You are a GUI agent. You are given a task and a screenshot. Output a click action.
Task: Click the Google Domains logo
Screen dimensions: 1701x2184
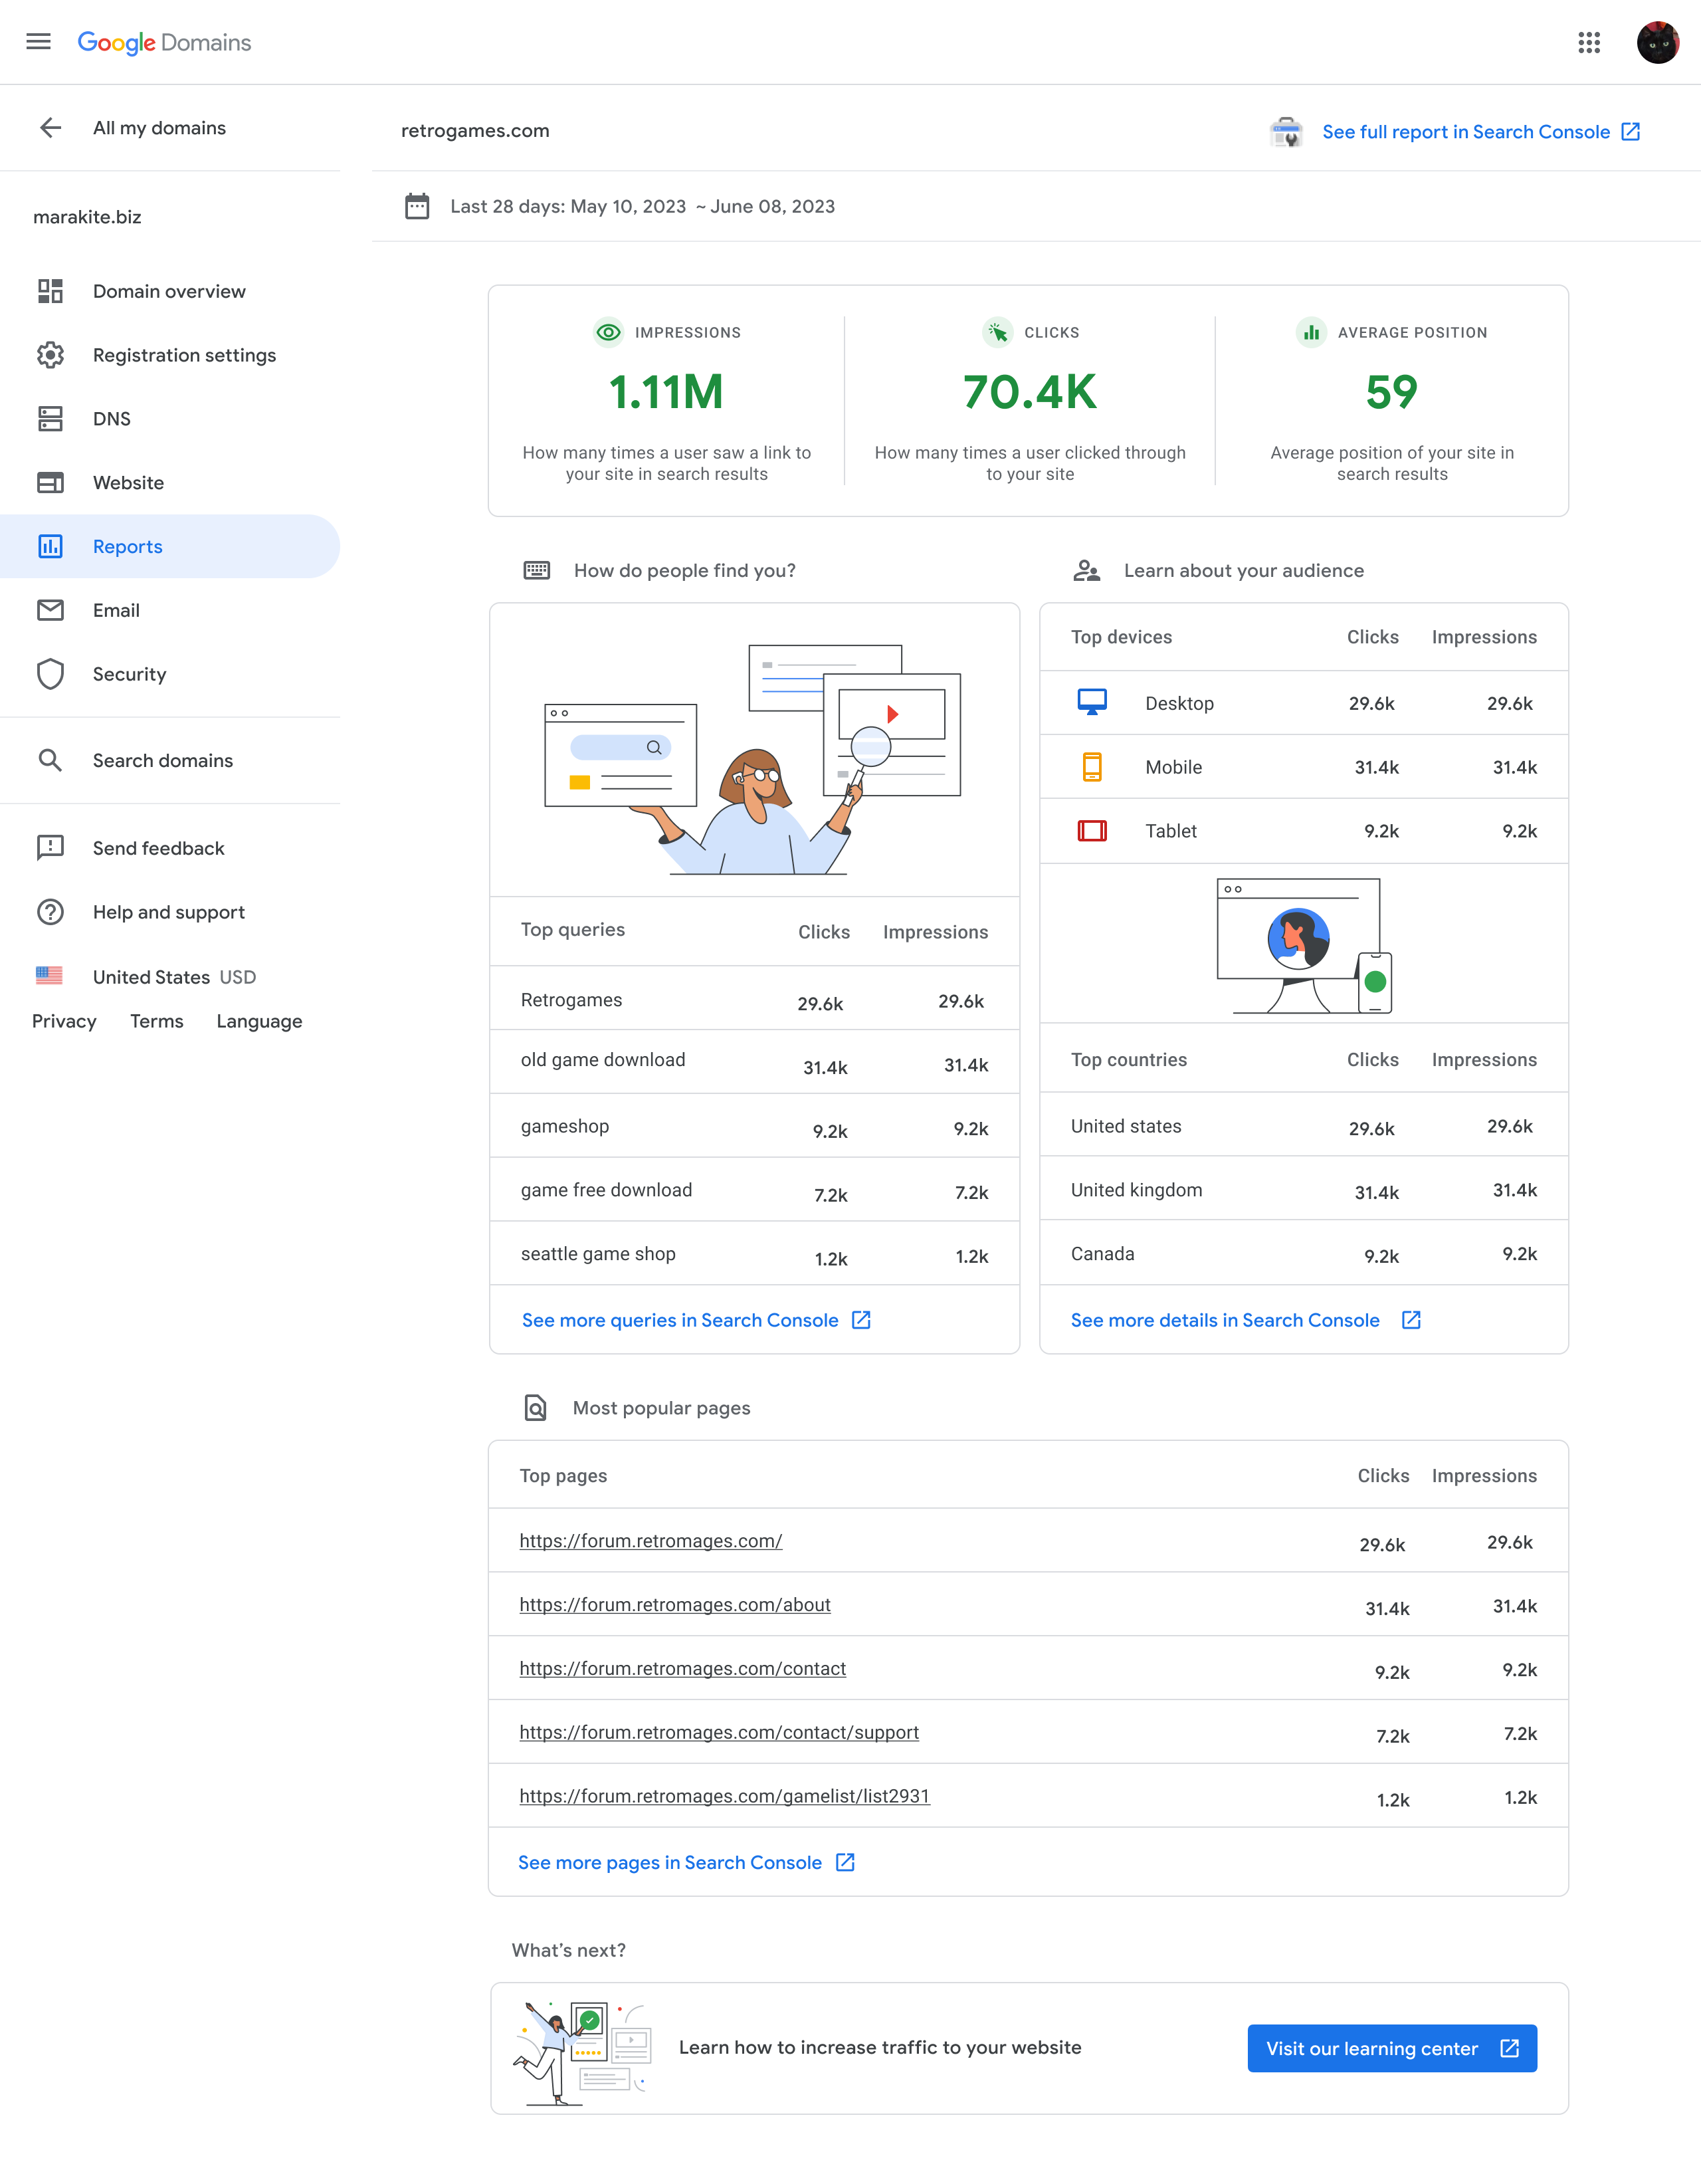[x=164, y=42]
